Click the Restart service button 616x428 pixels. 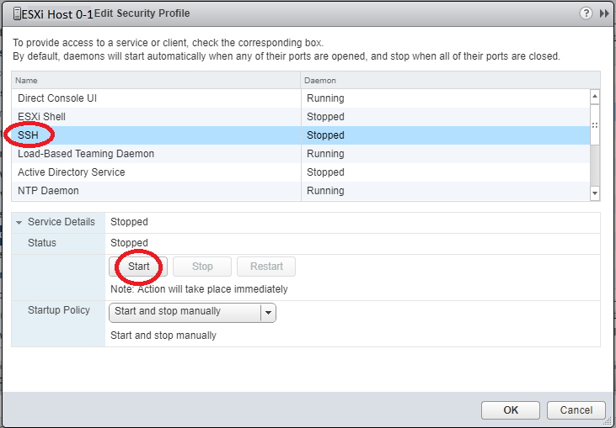click(266, 267)
